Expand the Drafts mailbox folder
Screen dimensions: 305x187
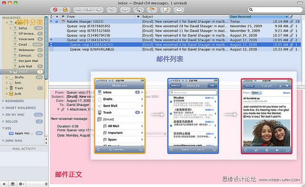click(x=7, y=77)
